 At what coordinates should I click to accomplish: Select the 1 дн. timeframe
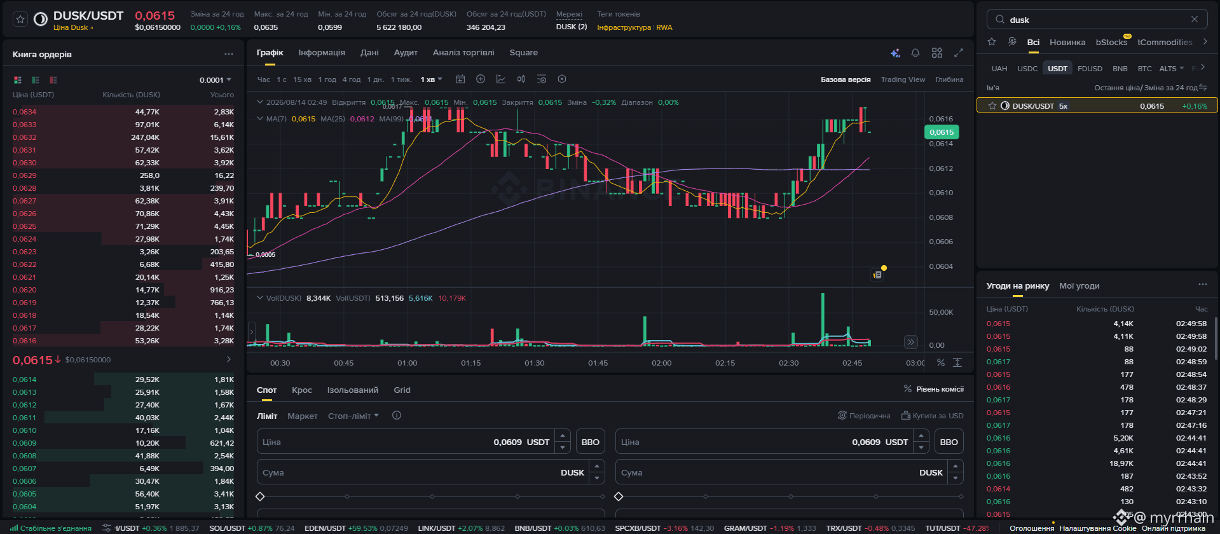[376, 79]
